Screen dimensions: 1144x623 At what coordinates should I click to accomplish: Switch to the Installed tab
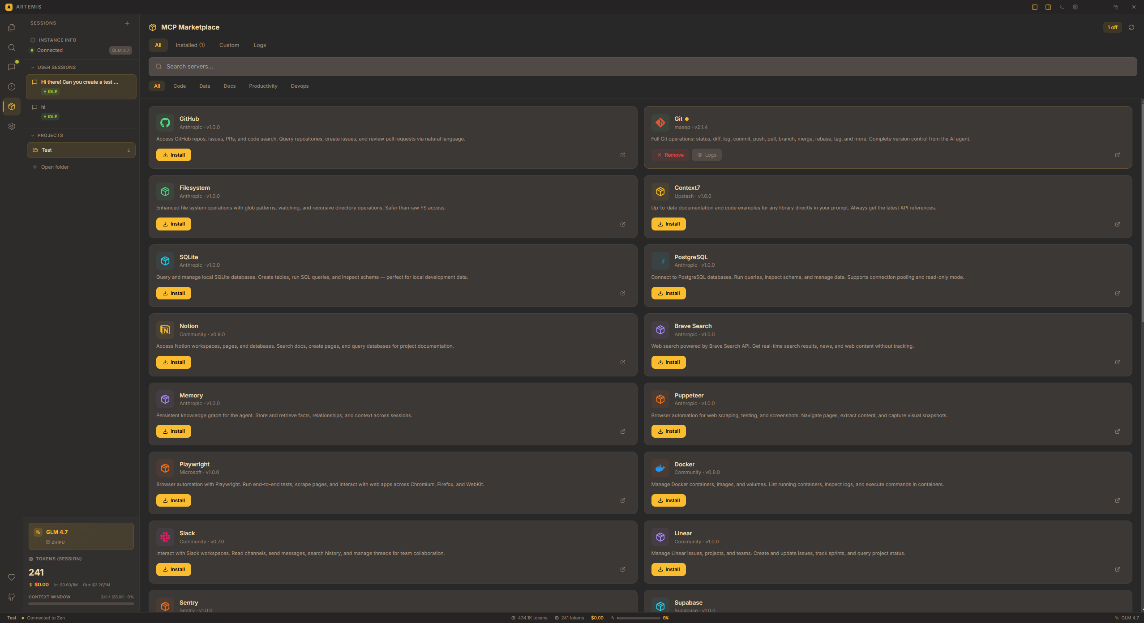(x=189, y=45)
